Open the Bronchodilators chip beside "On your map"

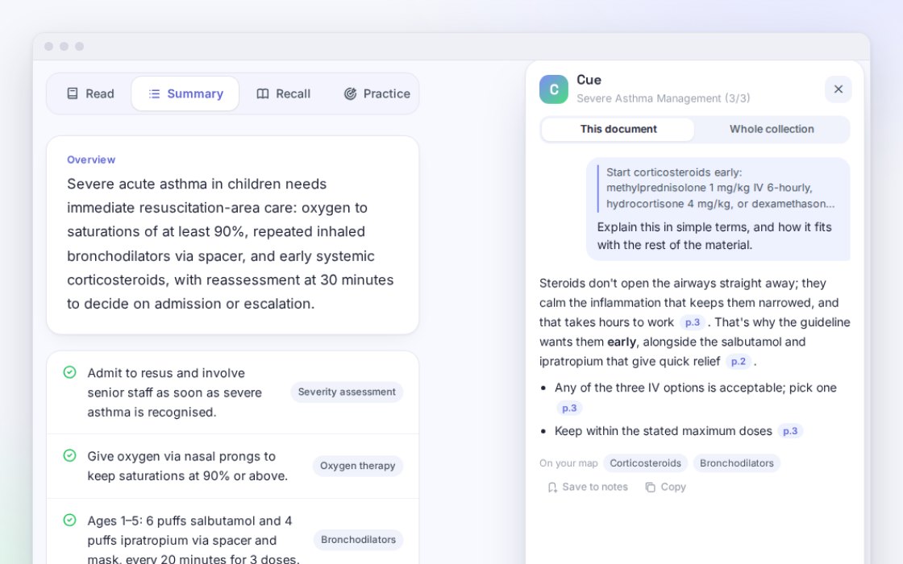(x=737, y=463)
